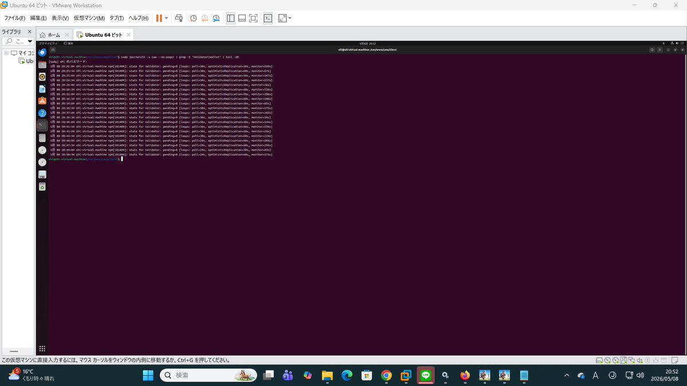Open Files from the Ubuntu dock
The width and height of the screenshot is (687, 386).
pyautogui.click(x=42, y=65)
